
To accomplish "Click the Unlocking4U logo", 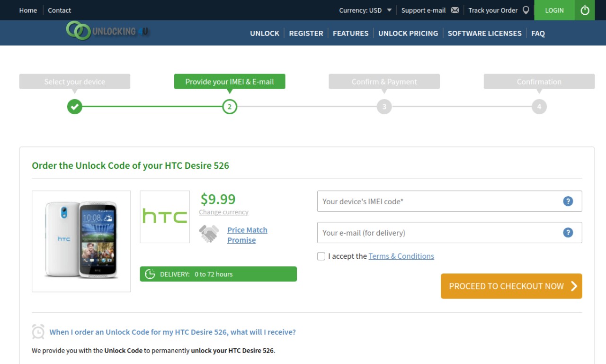I will click(x=107, y=31).
